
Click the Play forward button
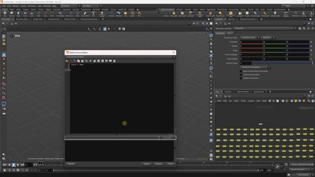coord(18,165)
